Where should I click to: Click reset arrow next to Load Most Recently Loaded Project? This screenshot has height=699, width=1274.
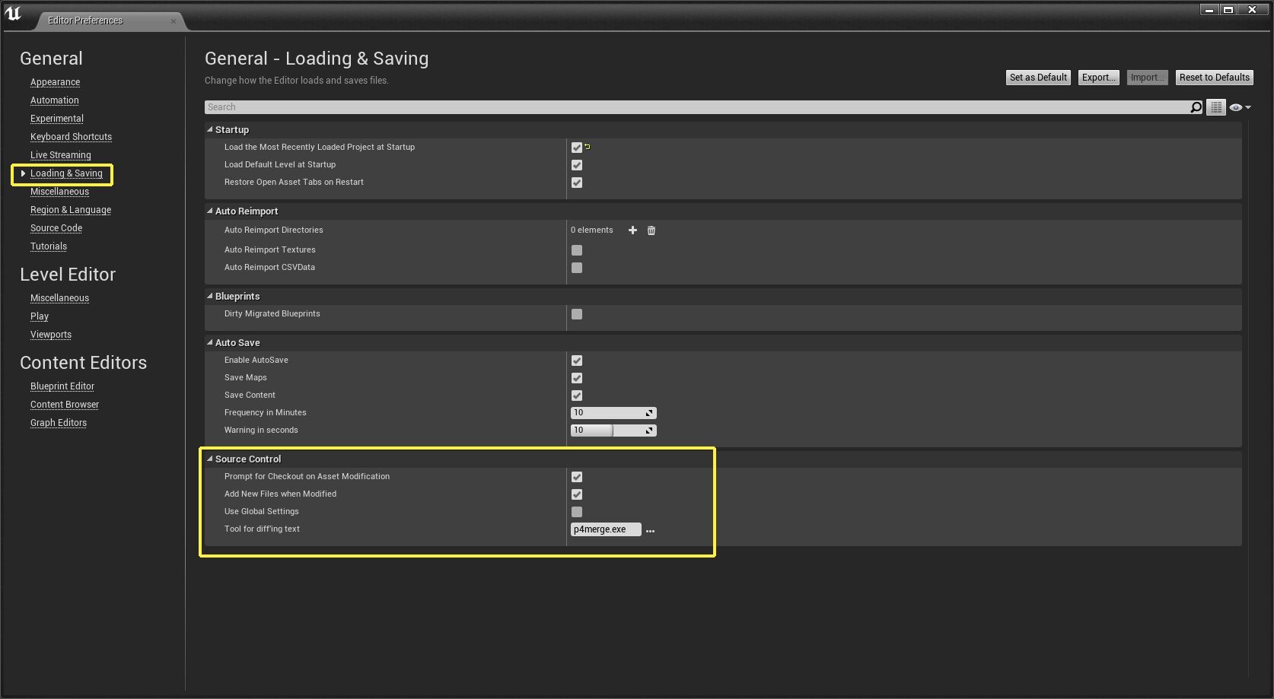(x=588, y=147)
